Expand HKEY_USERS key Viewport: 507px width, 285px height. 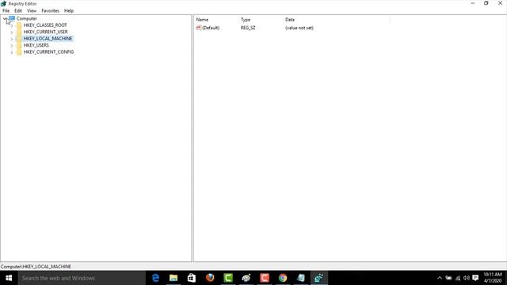point(12,46)
